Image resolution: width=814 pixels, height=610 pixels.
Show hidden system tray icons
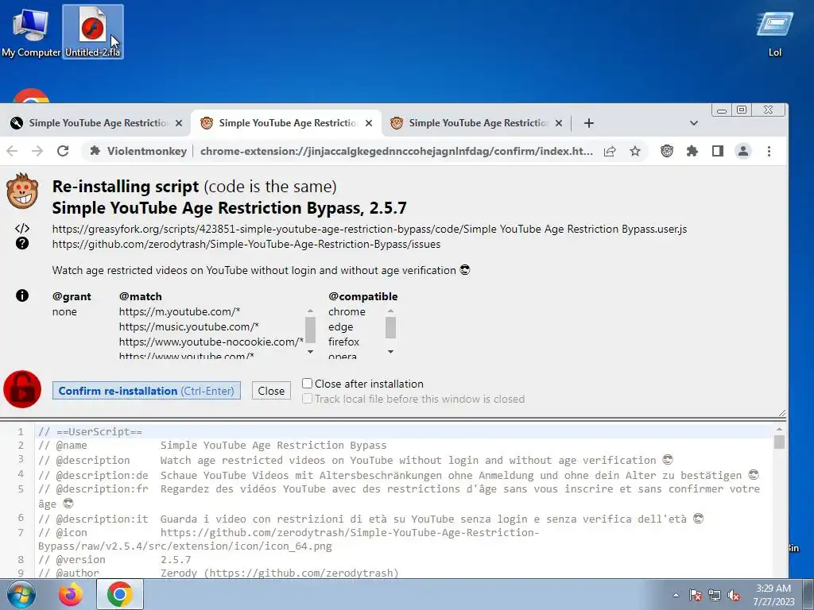676,595
